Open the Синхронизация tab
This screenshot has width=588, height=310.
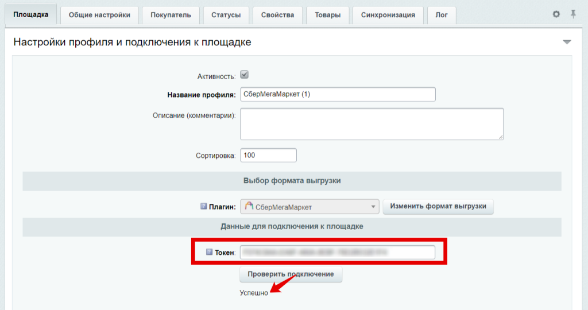(x=388, y=15)
